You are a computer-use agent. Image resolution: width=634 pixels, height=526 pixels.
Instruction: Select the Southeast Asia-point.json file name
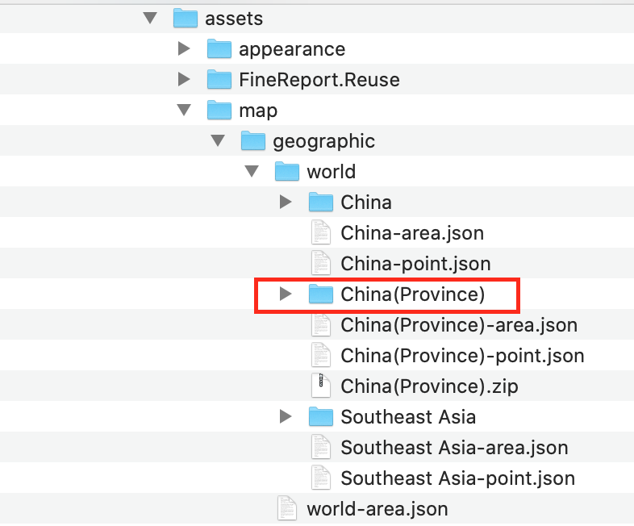(457, 479)
